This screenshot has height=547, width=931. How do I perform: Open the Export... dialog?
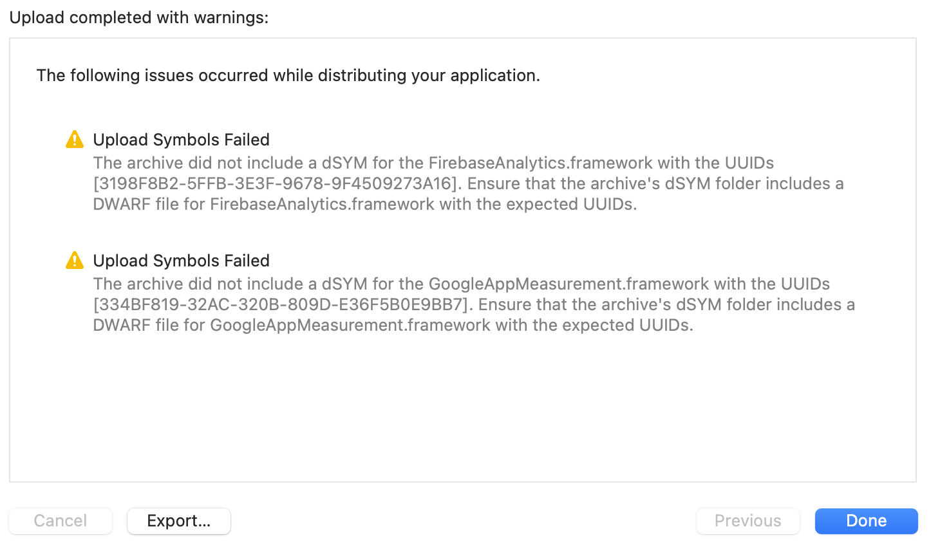[x=179, y=521]
